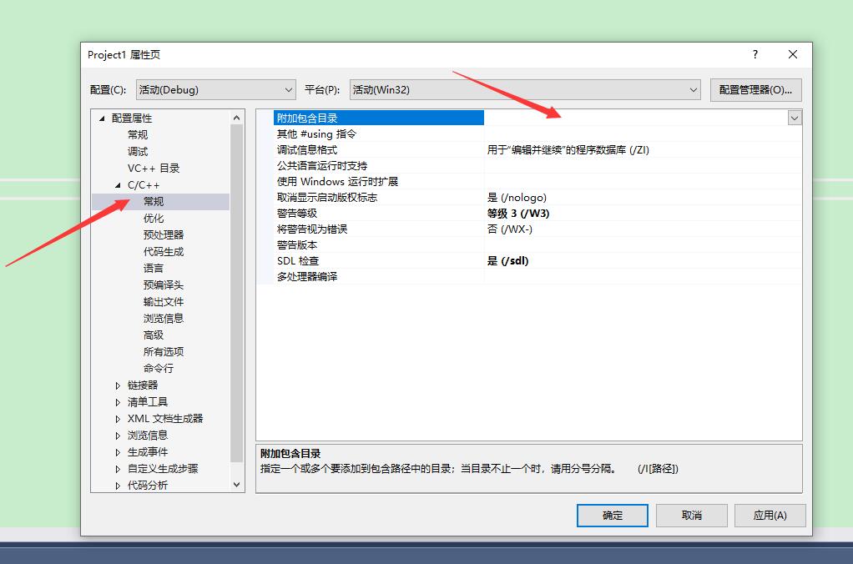Select 命令行 in the left tree
This screenshot has height=564, width=853.
click(159, 368)
